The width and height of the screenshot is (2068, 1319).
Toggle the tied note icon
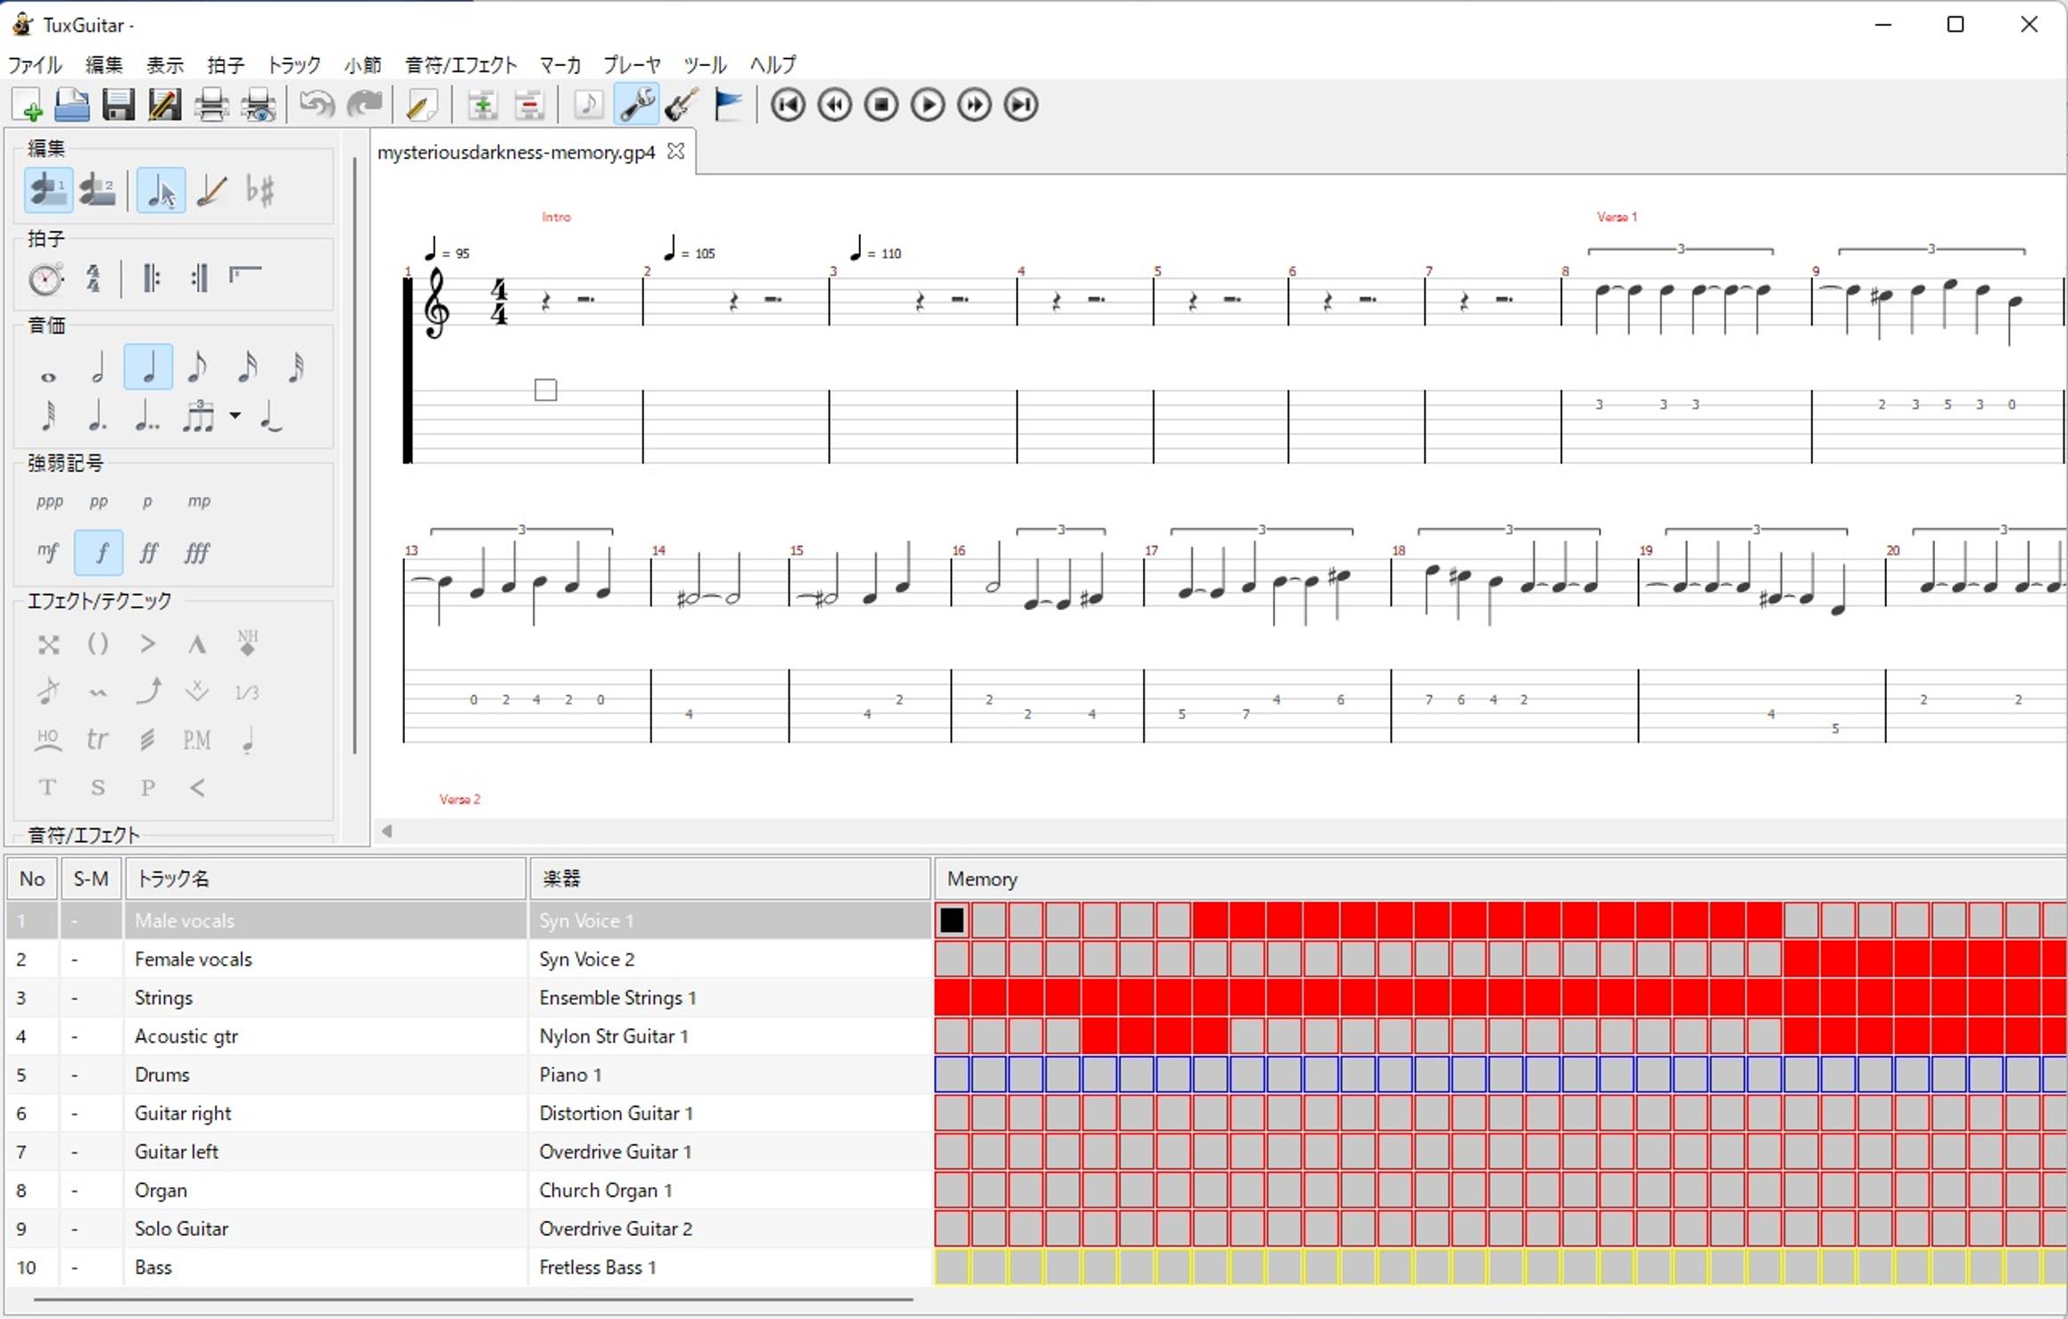pyautogui.click(x=271, y=416)
